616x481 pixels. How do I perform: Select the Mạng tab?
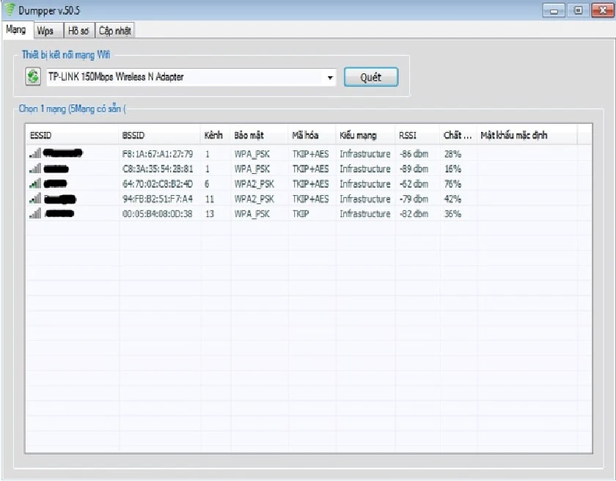point(17,30)
